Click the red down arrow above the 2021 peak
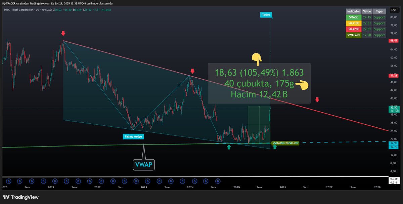The width and height of the screenshot is (403, 204). [x=63, y=33]
